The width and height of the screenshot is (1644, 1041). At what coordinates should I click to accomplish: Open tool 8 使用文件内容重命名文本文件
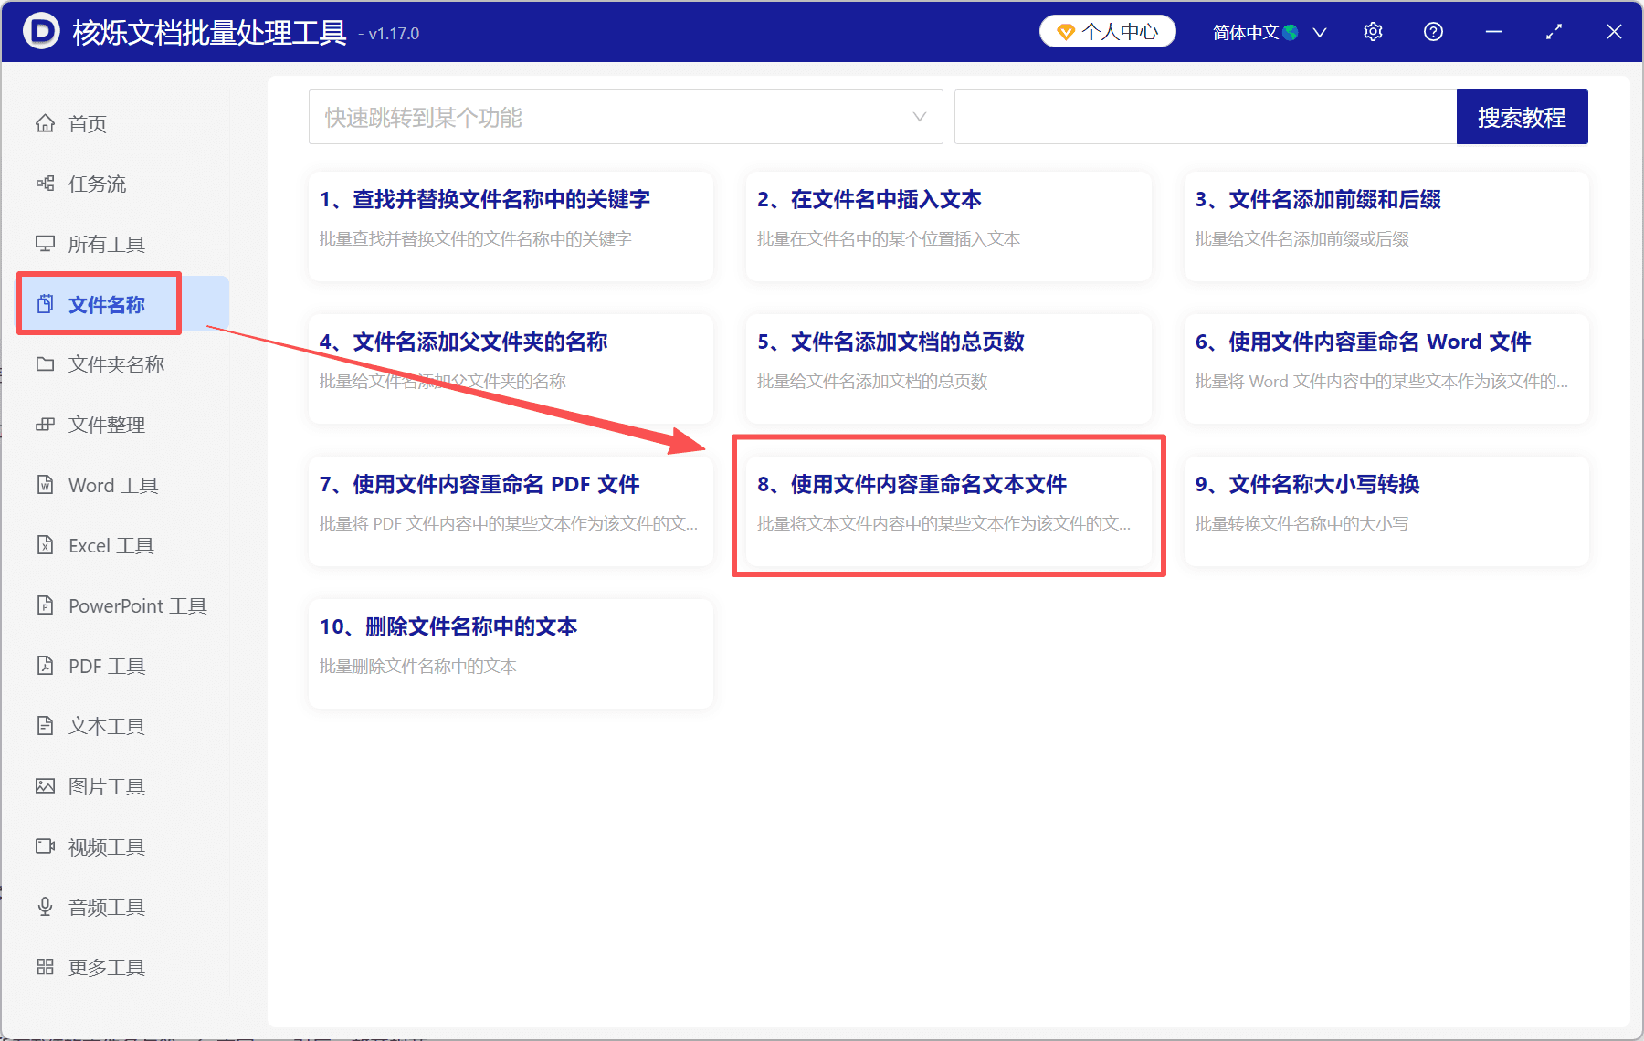949,509
